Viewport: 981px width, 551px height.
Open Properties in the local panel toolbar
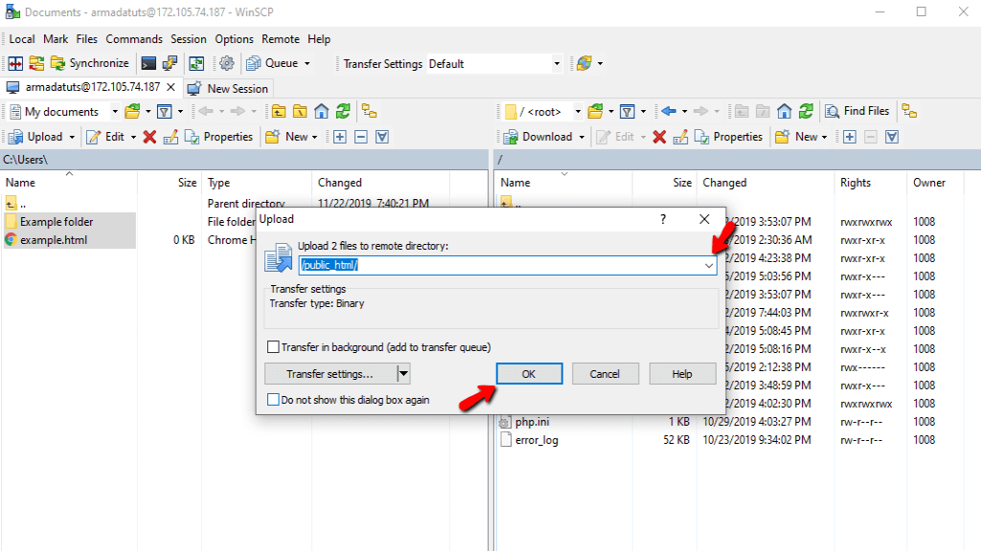point(219,137)
